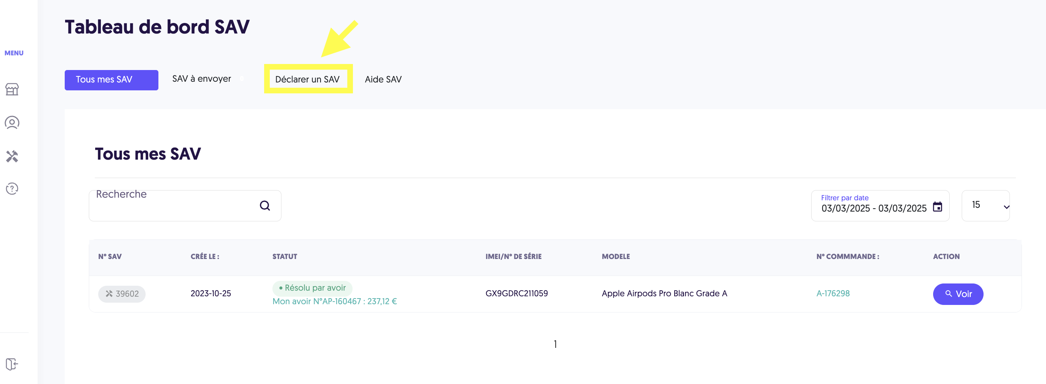The image size is (1046, 384).
Task: Switch to the SAV à envoyer tab
Action: (x=201, y=79)
